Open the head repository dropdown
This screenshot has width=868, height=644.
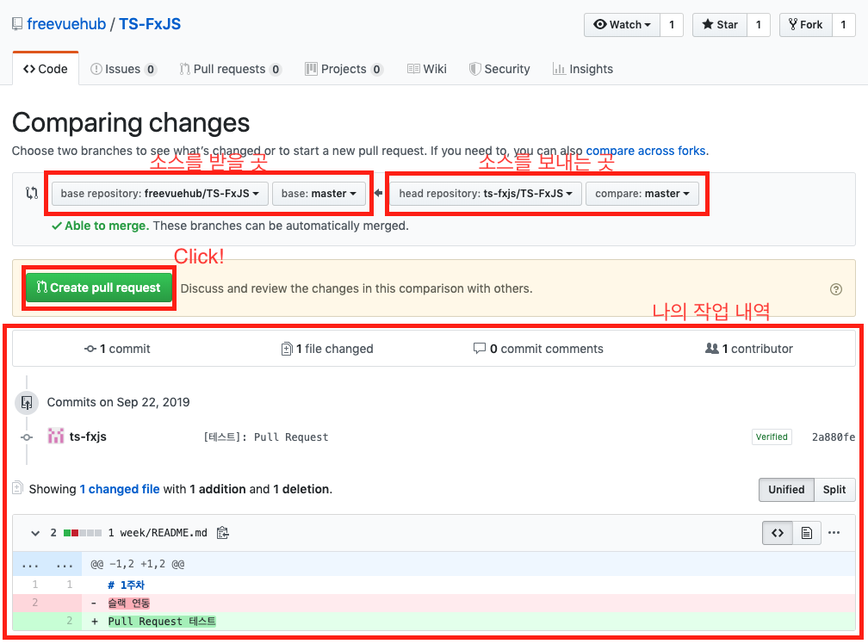click(x=486, y=194)
